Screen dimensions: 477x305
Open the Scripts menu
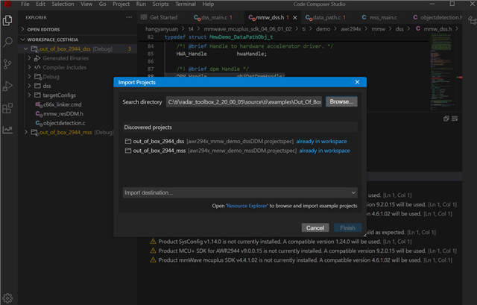click(160, 4)
